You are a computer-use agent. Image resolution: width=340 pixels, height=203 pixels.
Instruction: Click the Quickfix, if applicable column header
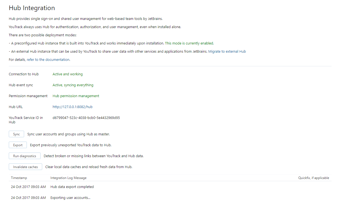click(313, 178)
